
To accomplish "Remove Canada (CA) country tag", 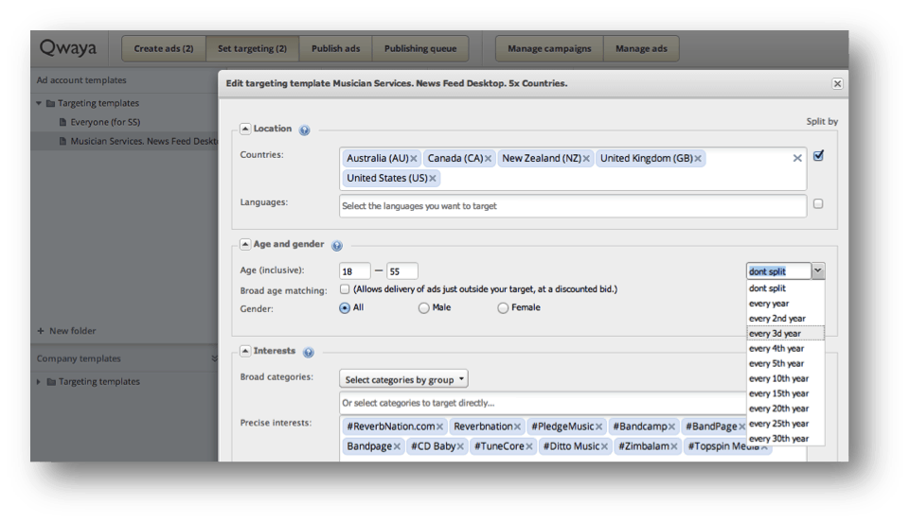I will (x=488, y=158).
